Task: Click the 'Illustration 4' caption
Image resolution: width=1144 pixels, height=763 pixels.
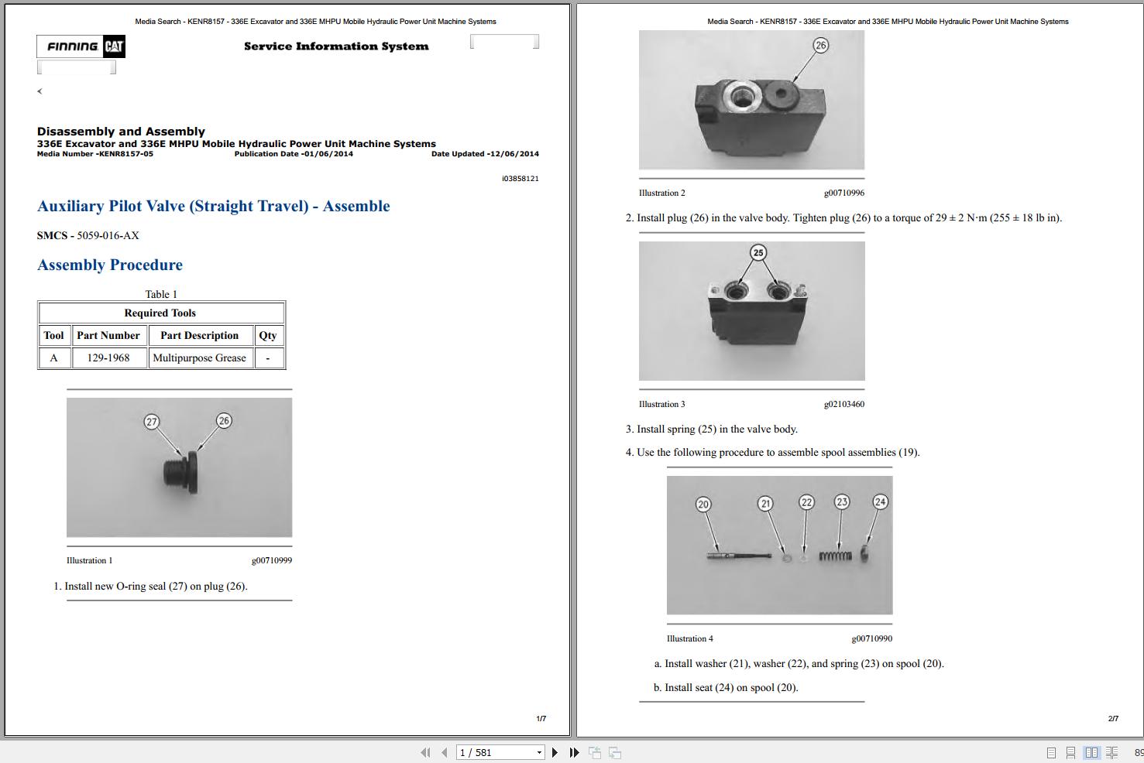Action: [690, 638]
